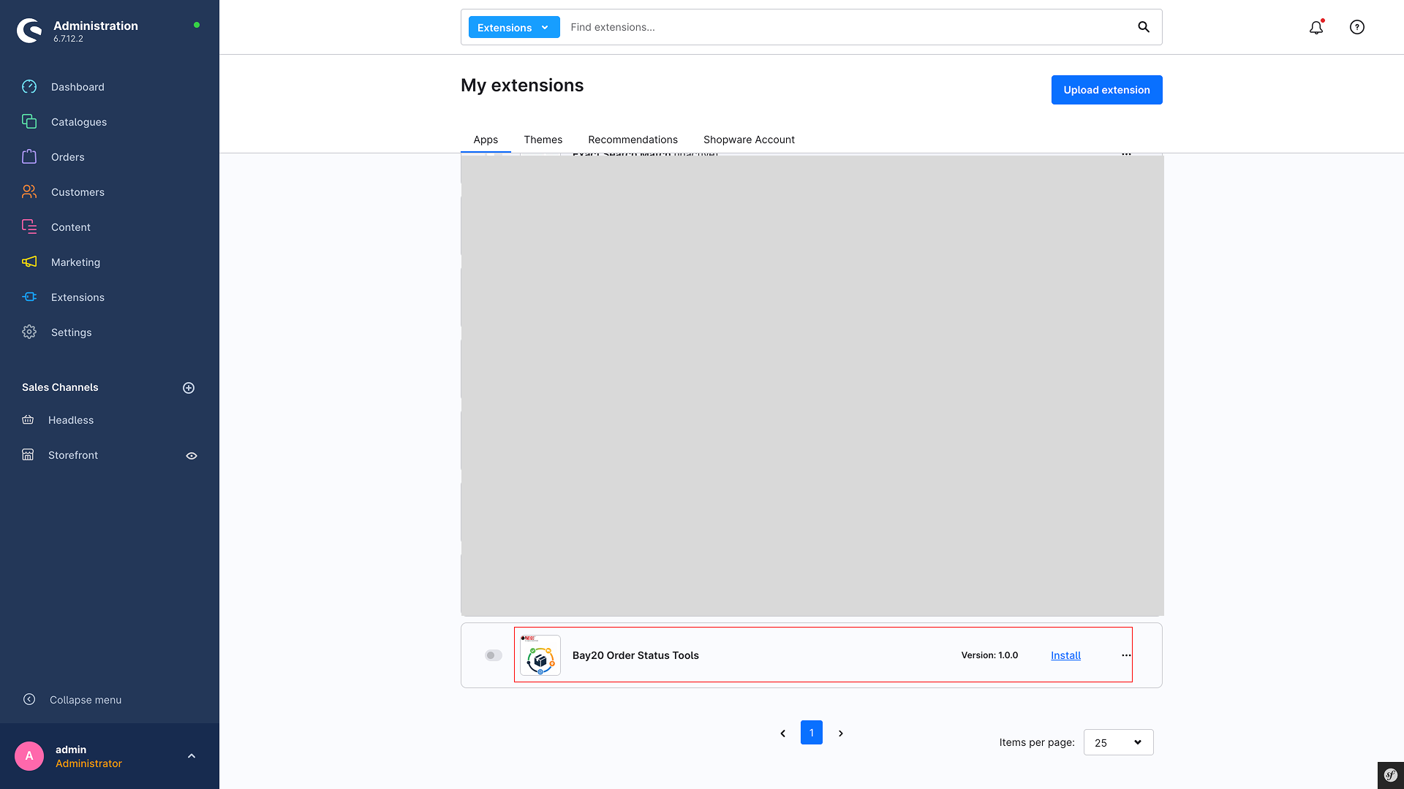Click the My extensions heading
This screenshot has width=1404, height=789.
[522, 85]
